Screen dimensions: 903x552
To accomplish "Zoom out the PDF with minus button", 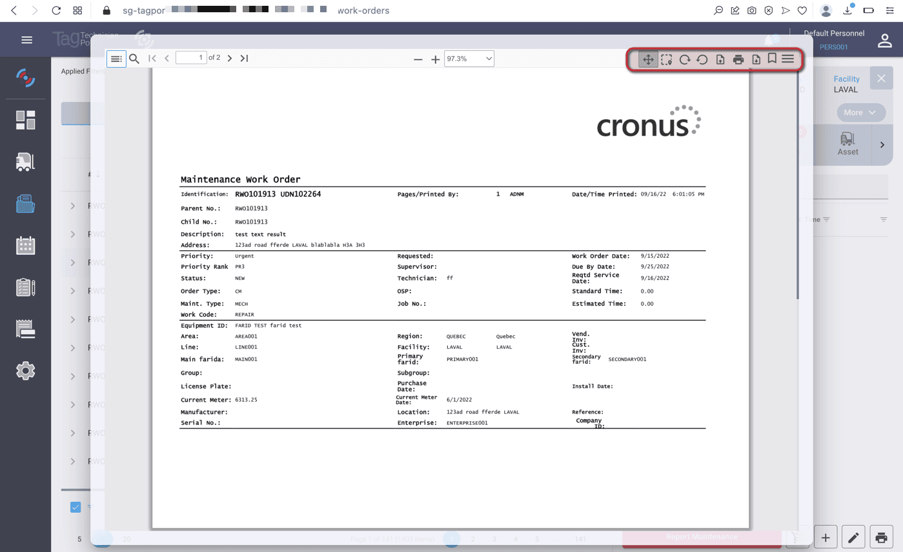I will point(418,59).
